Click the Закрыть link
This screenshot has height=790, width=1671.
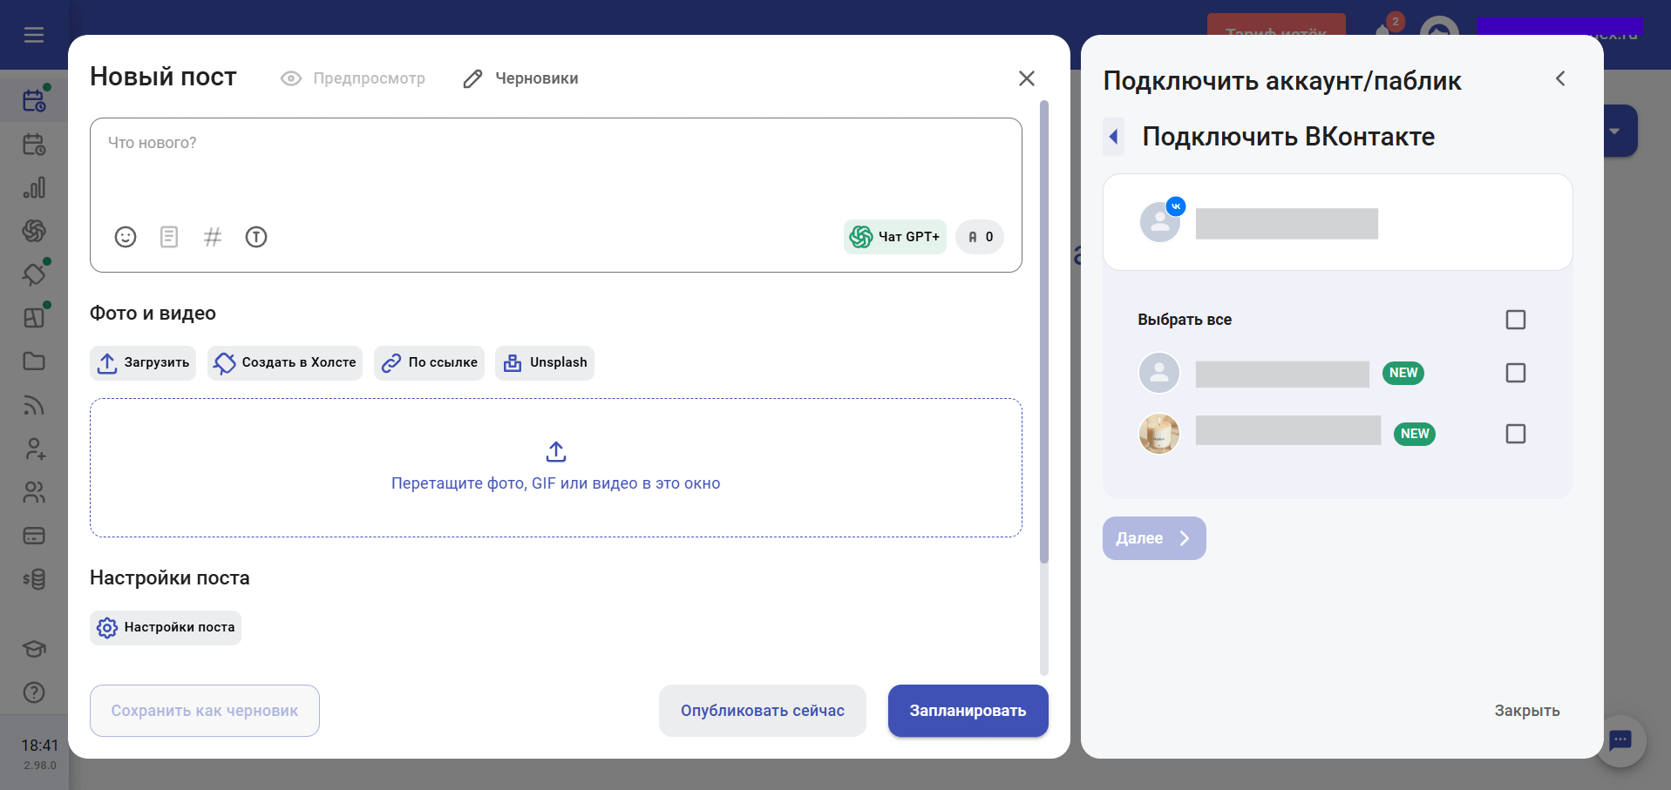(x=1527, y=711)
